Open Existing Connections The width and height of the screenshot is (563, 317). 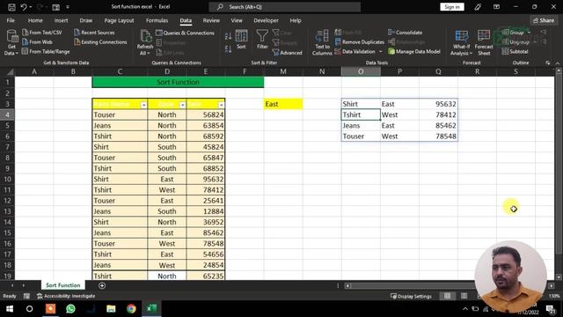pyautogui.click(x=100, y=42)
